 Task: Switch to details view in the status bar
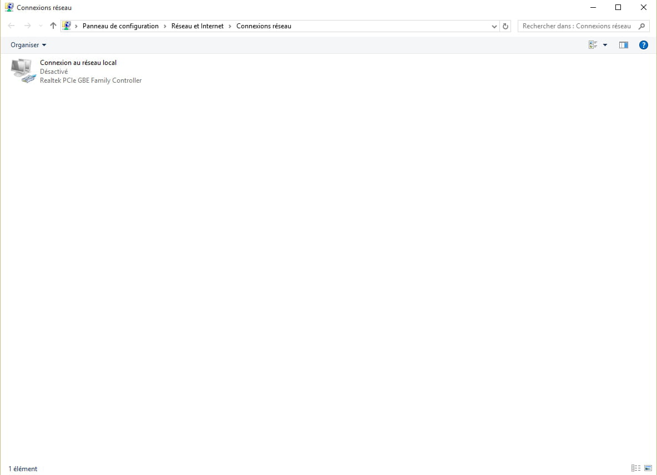(x=636, y=469)
